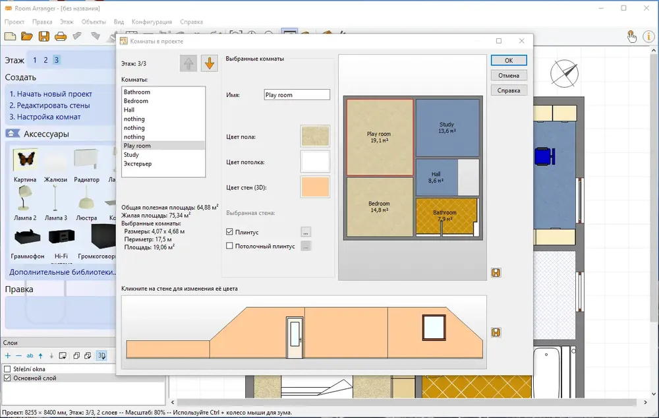Rename layer with ab icon
The height and width of the screenshot is (418, 659).
pos(30,356)
